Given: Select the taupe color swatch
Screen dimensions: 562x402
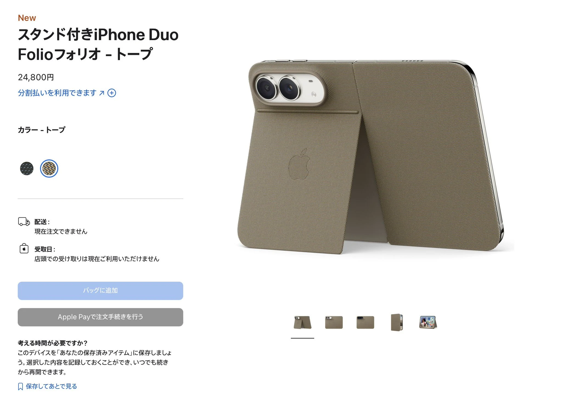Looking at the screenshot, I should [49, 168].
